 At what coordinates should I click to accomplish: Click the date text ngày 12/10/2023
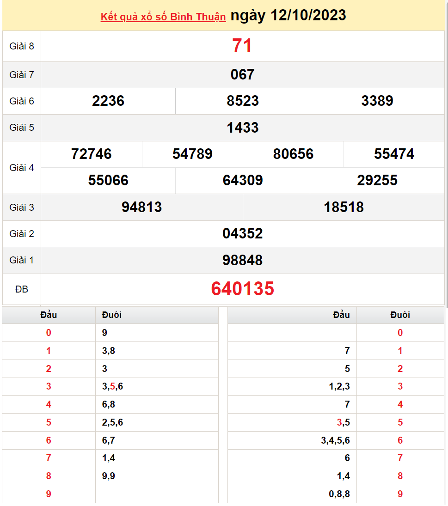click(288, 15)
